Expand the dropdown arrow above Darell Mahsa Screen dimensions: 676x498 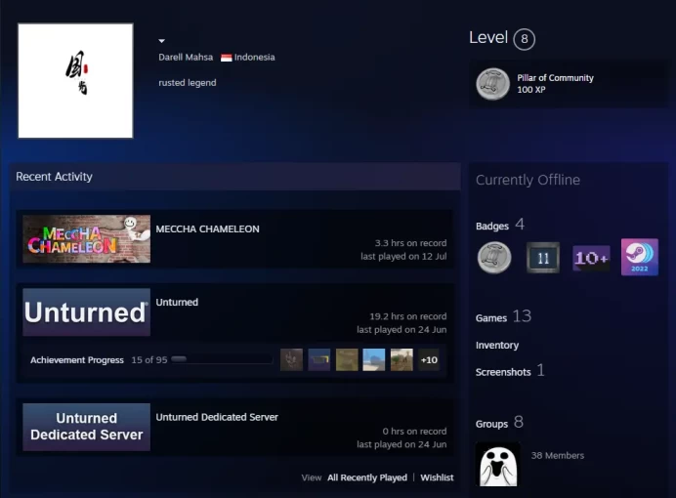pyautogui.click(x=161, y=41)
